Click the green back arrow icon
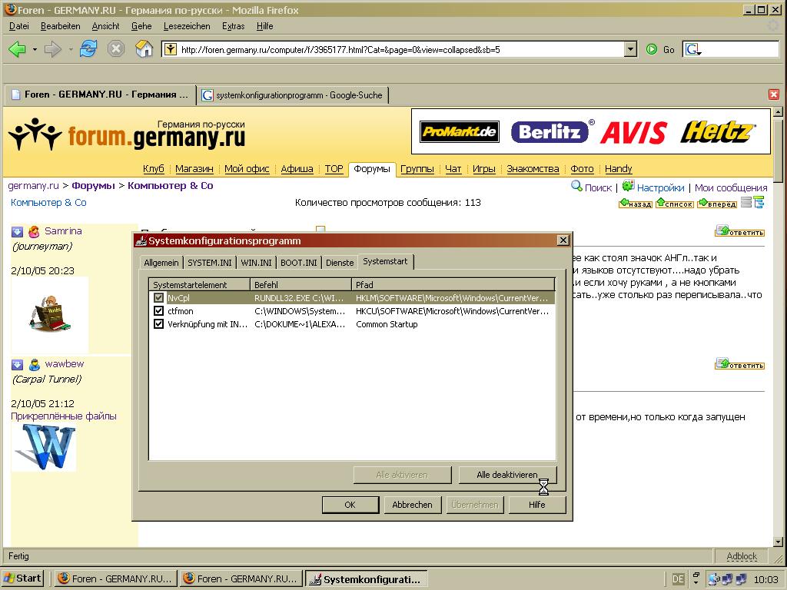 (x=17, y=49)
